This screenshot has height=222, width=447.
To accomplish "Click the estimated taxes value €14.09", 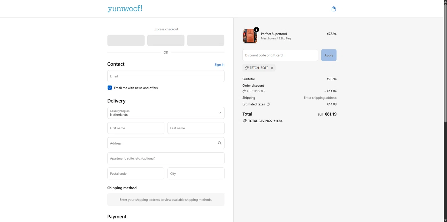I will coord(332,104).
